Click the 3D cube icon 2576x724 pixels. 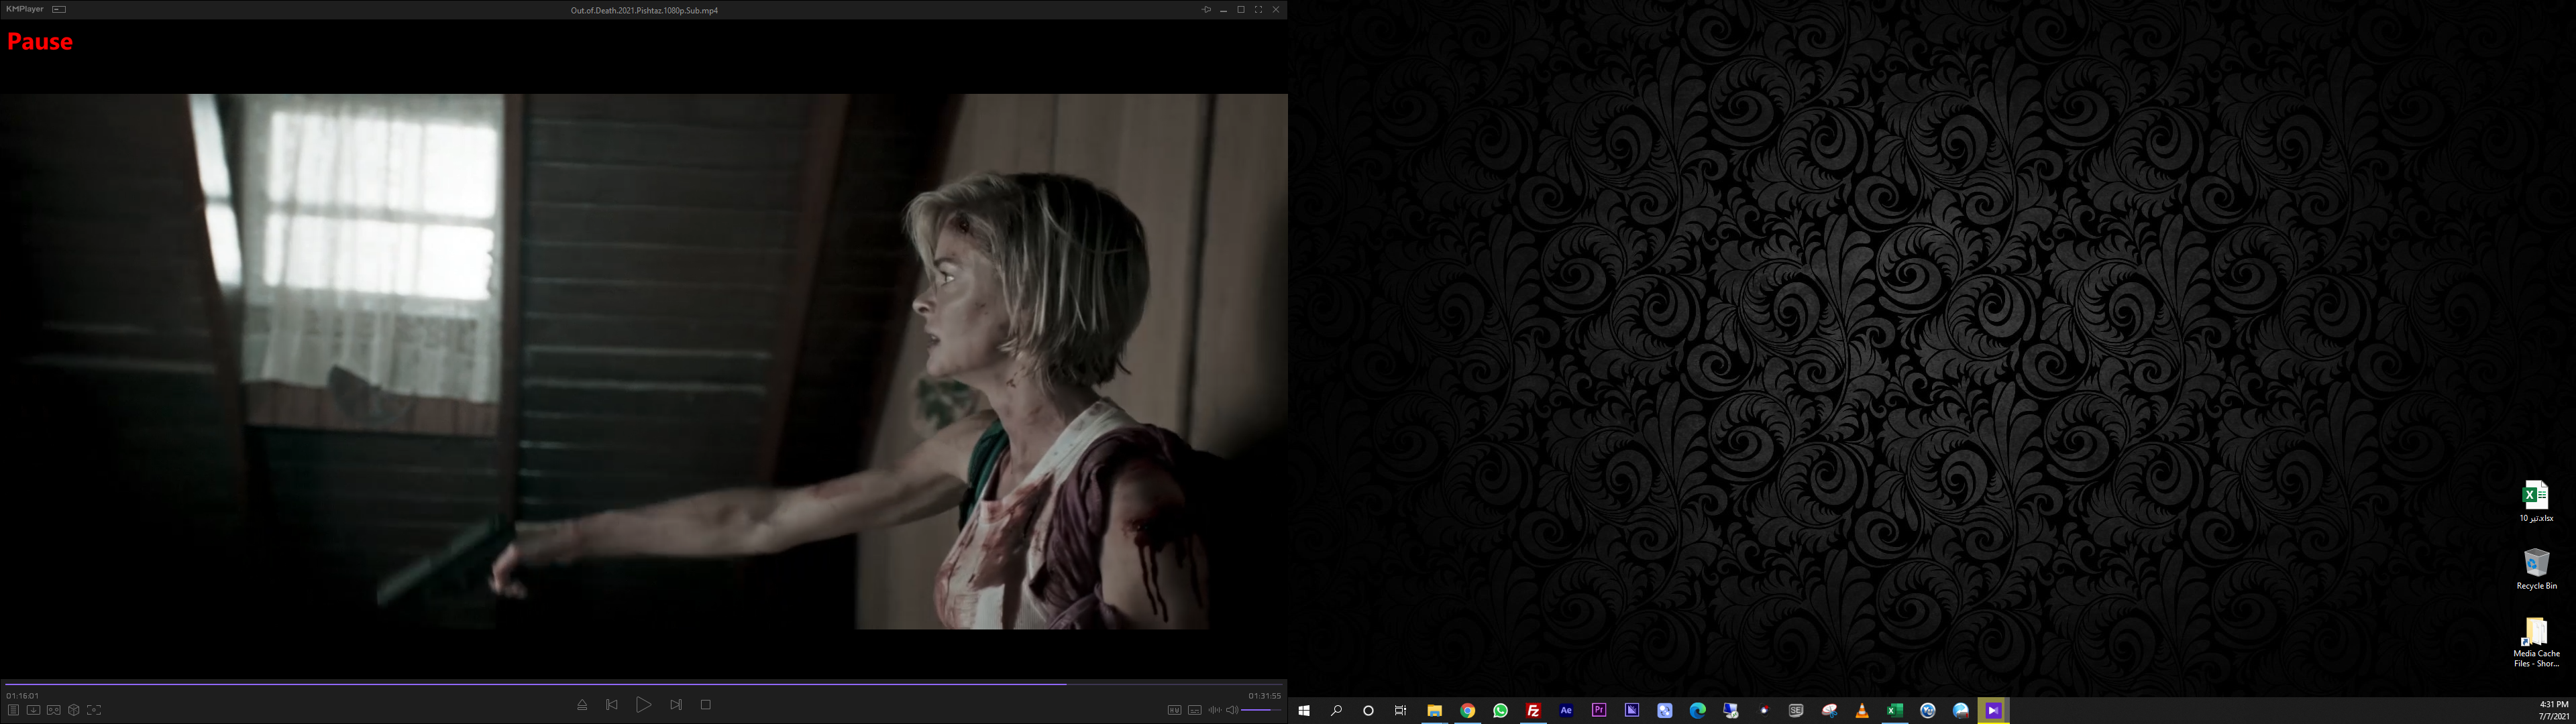(74, 710)
